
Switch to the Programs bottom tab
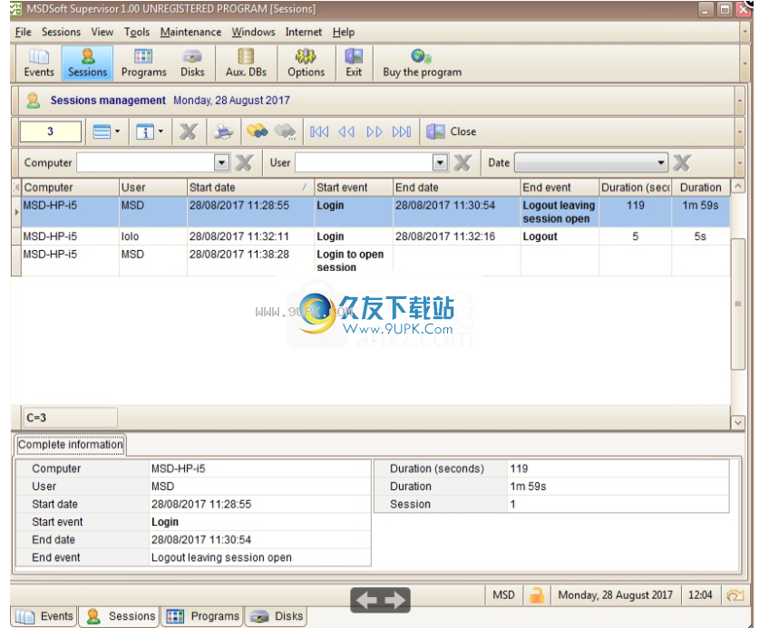coord(202,616)
